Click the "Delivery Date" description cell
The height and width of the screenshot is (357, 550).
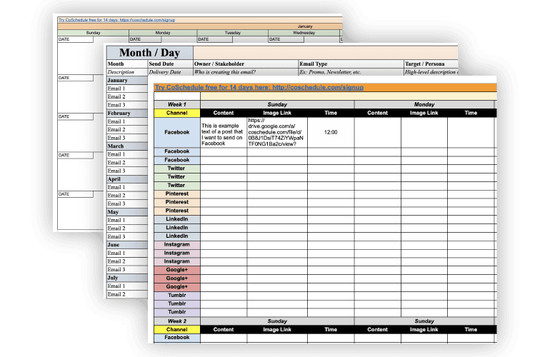click(169, 72)
